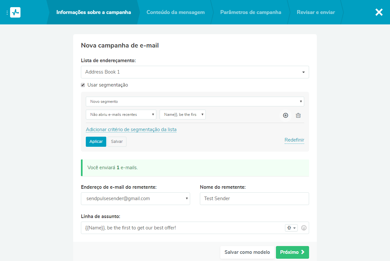
Task: Open the campaign selector showing Name}}, be the firs
Action: click(x=183, y=115)
